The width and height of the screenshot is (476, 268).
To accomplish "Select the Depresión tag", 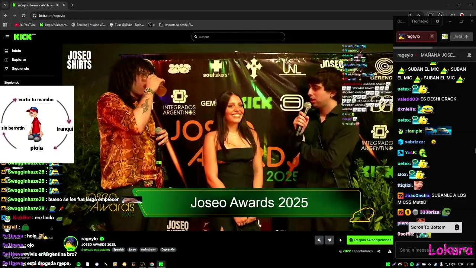I will point(168,250).
